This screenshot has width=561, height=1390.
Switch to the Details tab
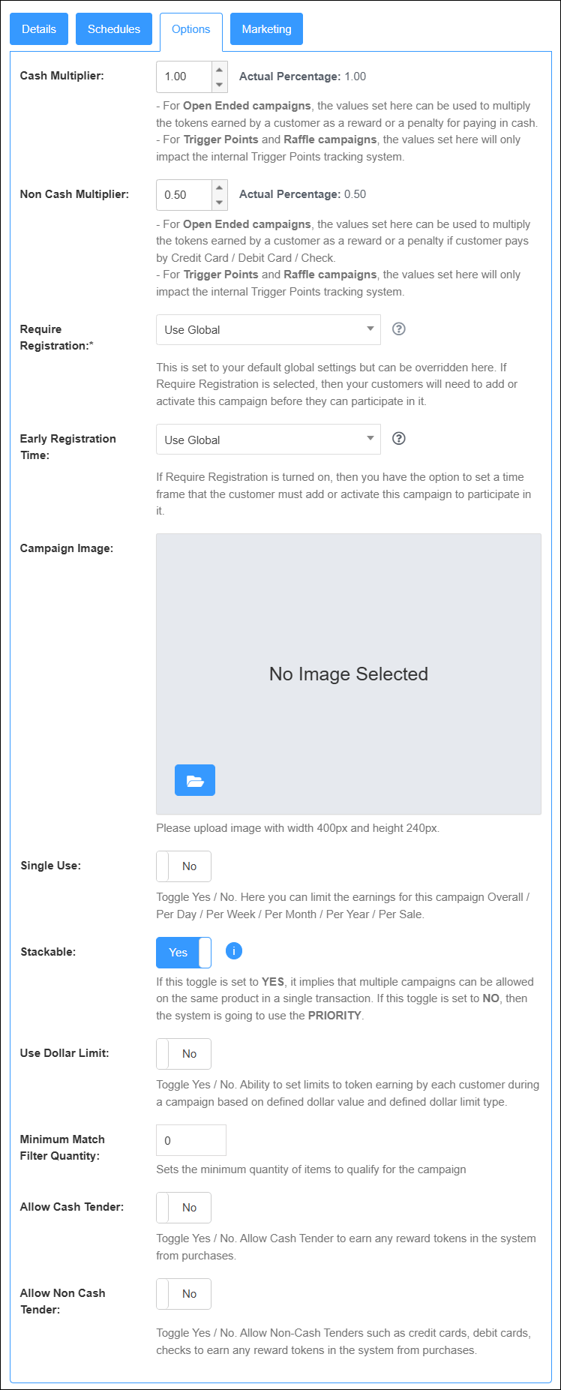click(x=39, y=29)
